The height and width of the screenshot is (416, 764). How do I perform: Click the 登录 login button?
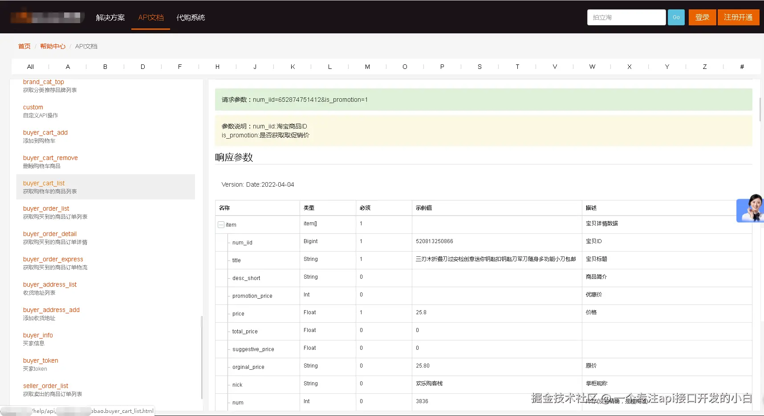click(x=702, y=17)
